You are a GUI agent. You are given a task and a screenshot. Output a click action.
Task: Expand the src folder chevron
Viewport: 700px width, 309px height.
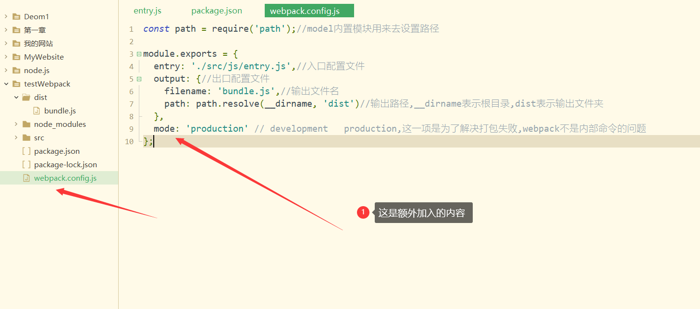(x=16, y=137)
